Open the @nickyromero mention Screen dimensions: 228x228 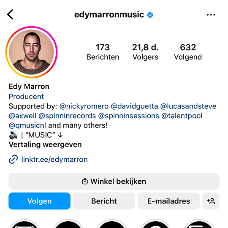point(84,106)
